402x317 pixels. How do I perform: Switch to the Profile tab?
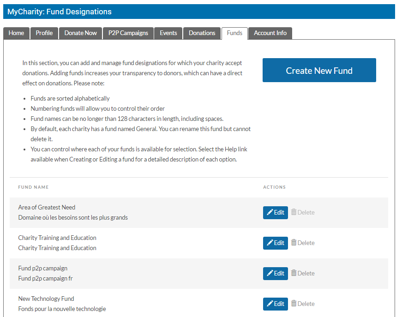click(x=44, y=33)
